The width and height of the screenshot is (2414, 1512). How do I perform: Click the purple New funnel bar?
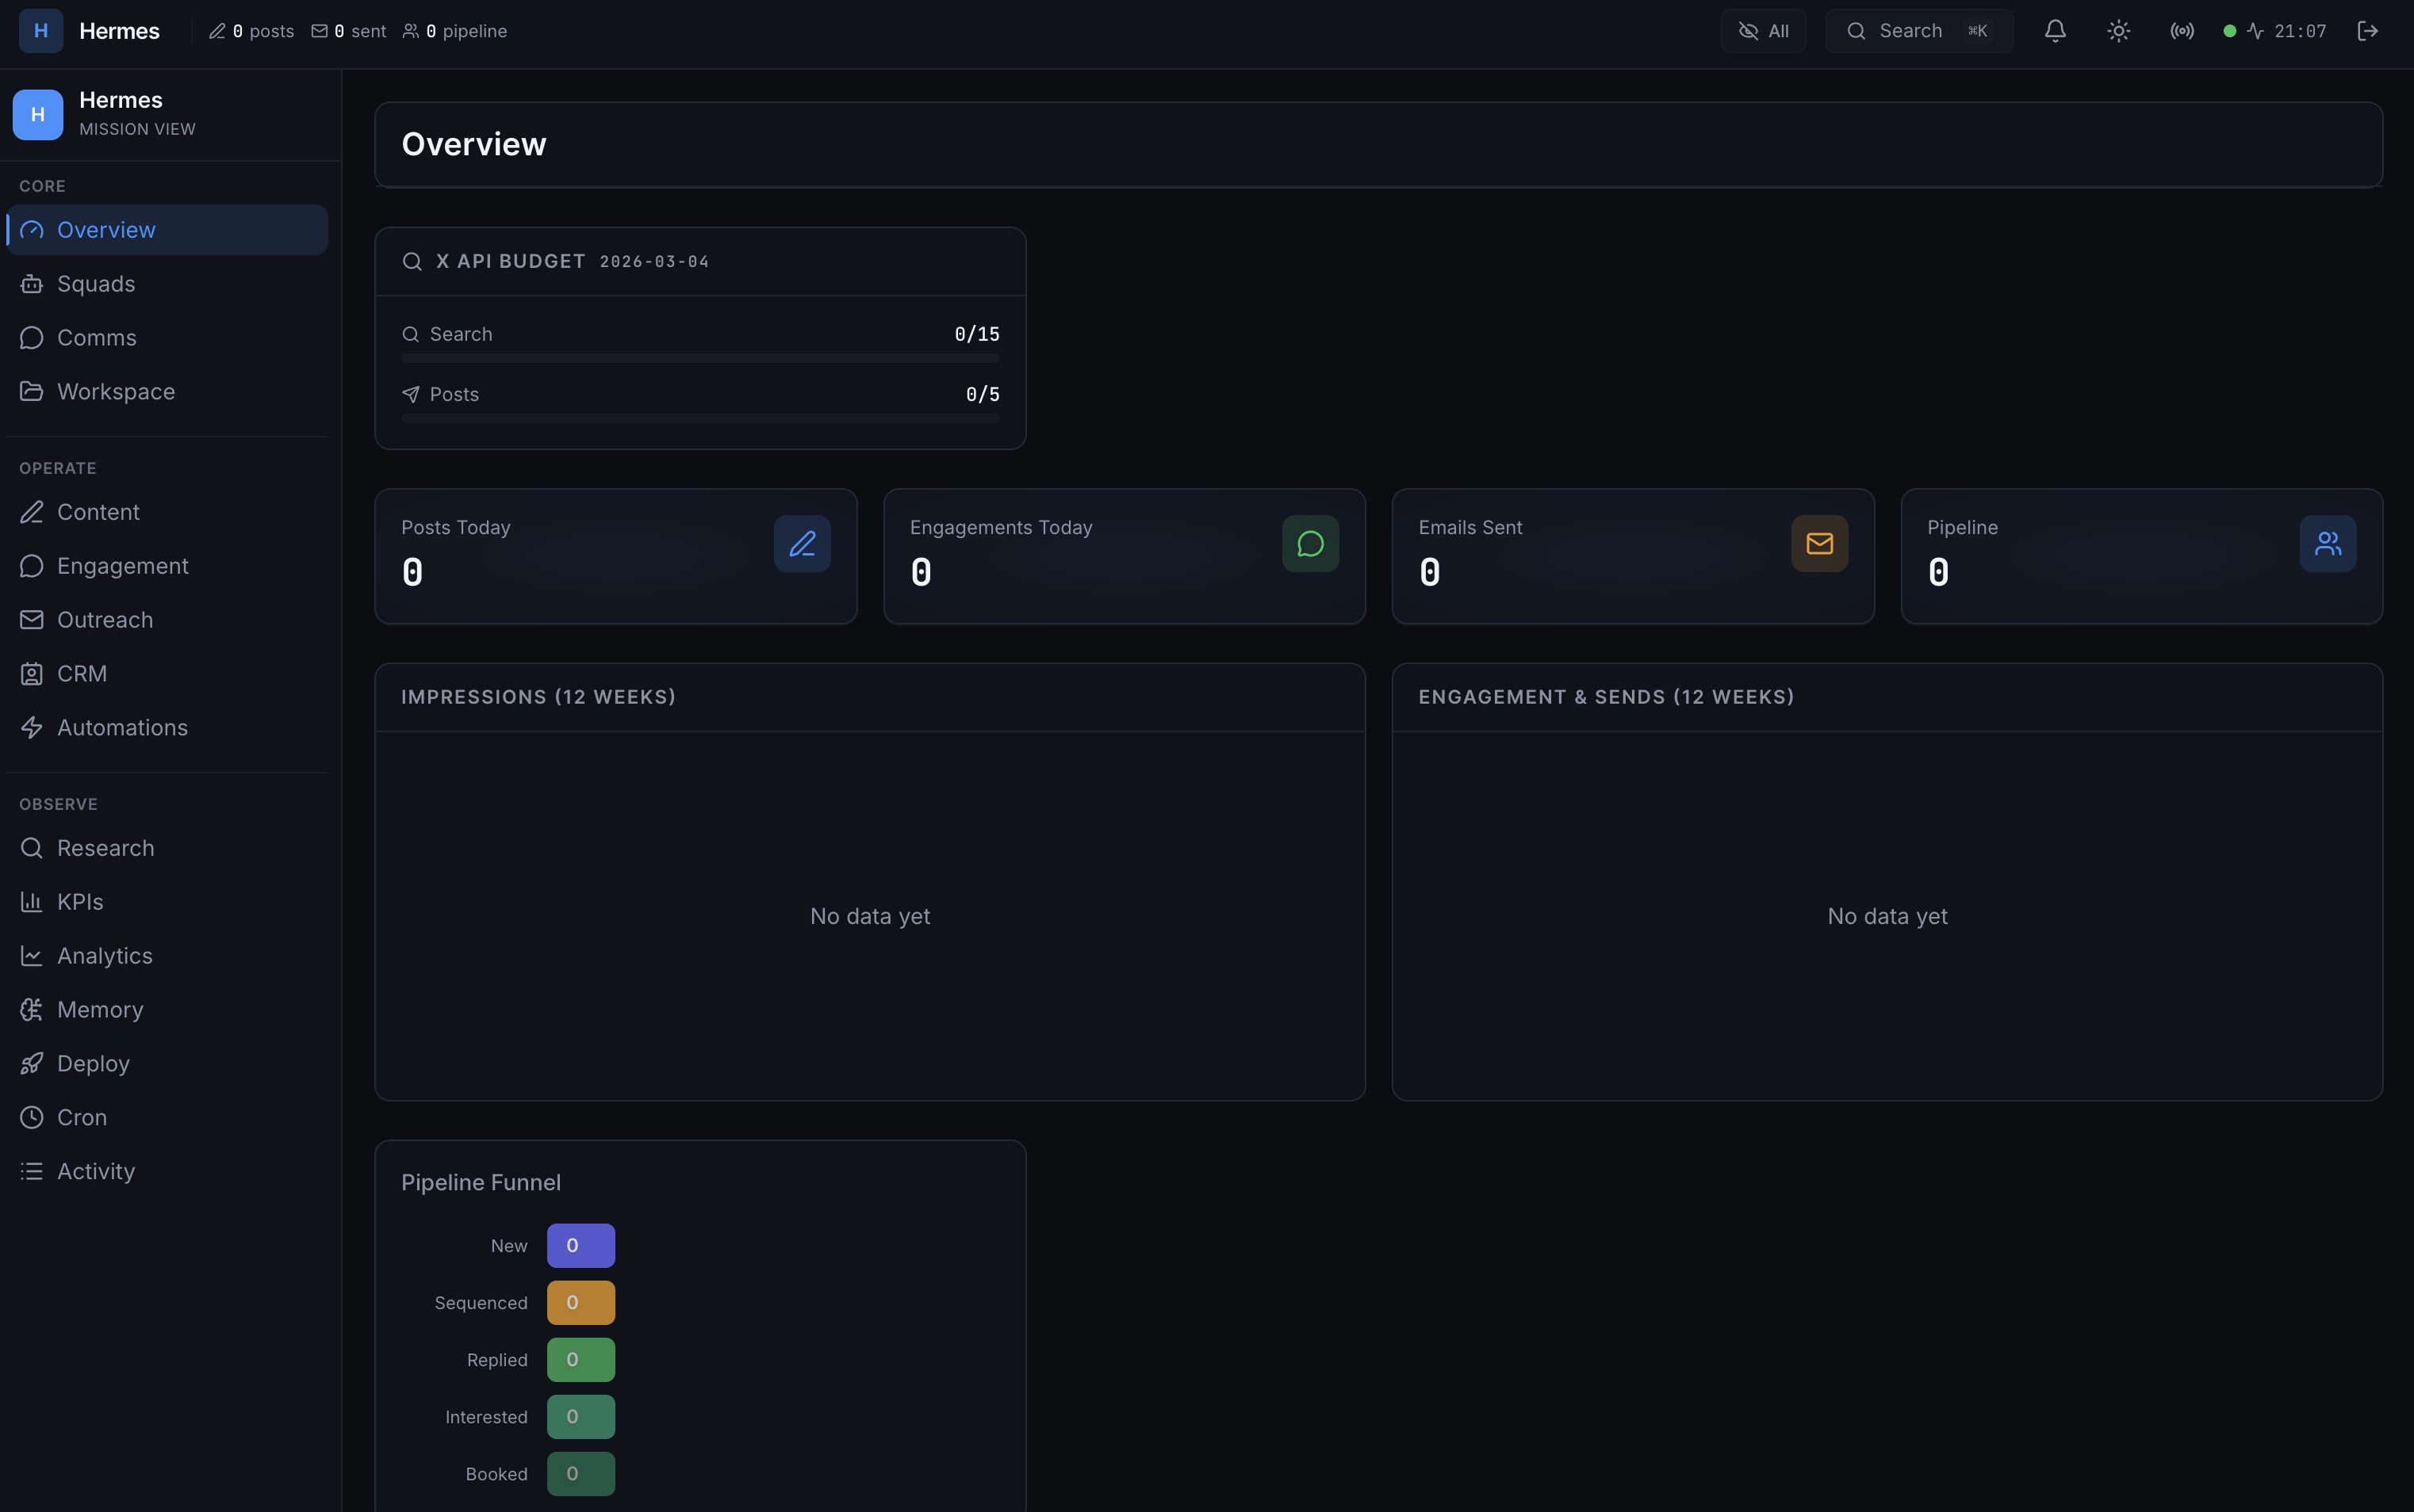[581, 1246]
